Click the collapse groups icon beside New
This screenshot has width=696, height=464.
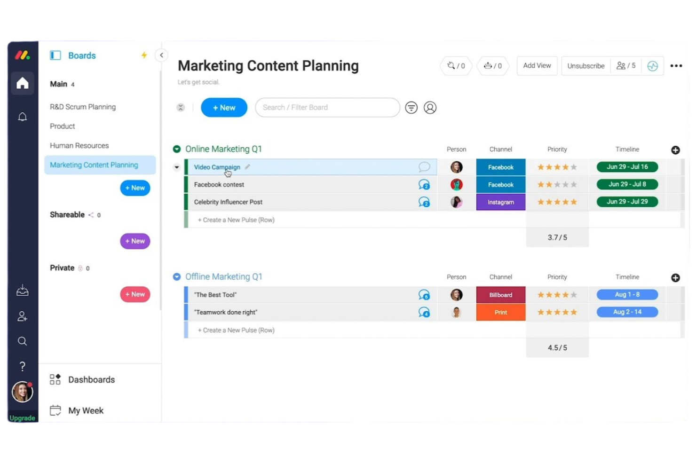click(181, 108)
